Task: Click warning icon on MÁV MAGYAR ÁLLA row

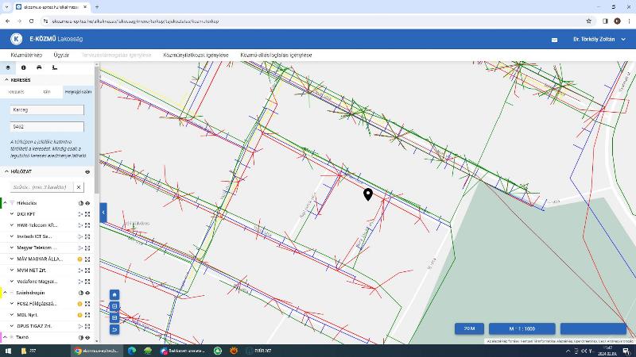Action: coord(80,259)
